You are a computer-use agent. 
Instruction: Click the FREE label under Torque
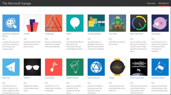pyautogui.click(x=110, y=83)
